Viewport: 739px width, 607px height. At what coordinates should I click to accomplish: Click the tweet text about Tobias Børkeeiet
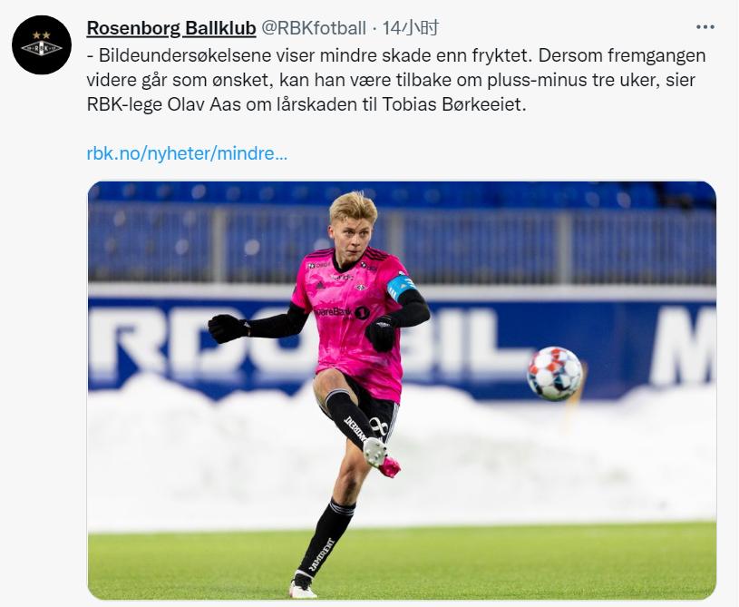coord(396,80)
